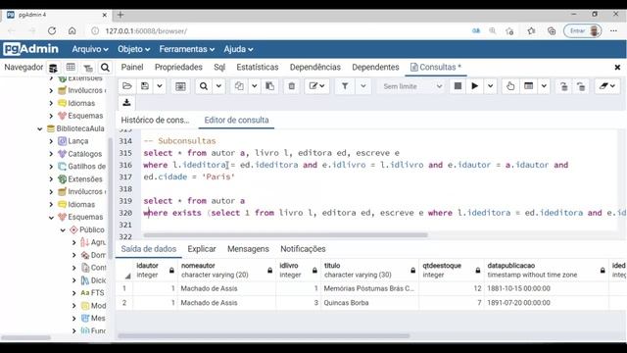The height and width of the screenshot is (353, 627).
Task: Open the clear eraser dropdown
Action: coord(607,86)
